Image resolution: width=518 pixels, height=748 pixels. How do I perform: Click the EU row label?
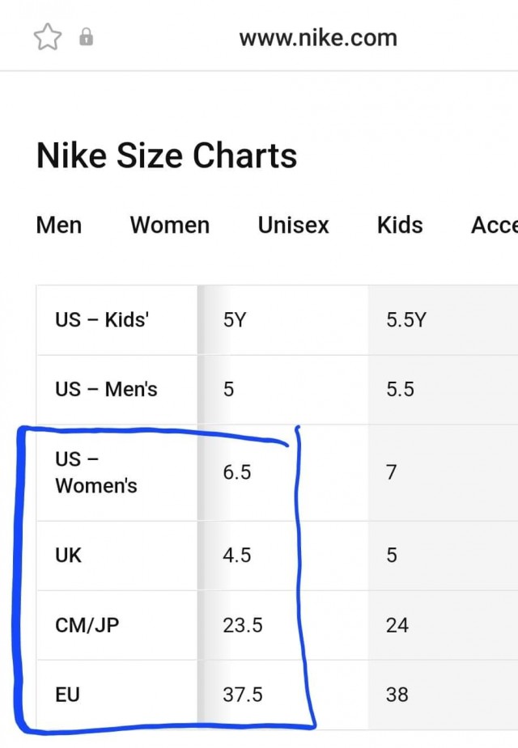click(x=67, y=695)
